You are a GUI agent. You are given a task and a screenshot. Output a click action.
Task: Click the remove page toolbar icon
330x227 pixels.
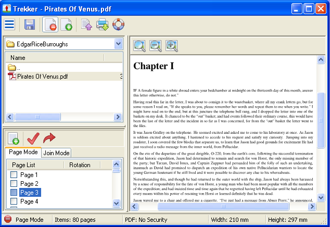click(x=50, y=24)
